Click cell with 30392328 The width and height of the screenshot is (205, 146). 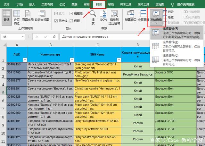[x=17, y=99]
